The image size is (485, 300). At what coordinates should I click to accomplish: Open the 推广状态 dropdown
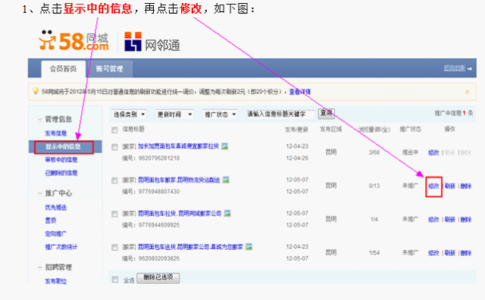(220, 114)
